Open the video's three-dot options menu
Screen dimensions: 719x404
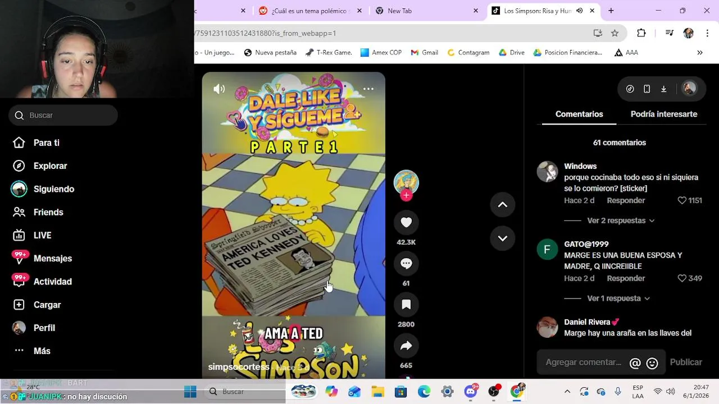(368, 89)
